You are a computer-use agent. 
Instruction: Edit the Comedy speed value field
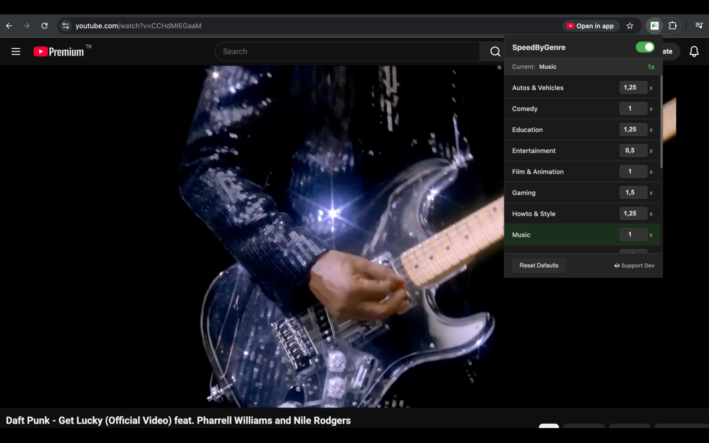[x=633, y=108]
